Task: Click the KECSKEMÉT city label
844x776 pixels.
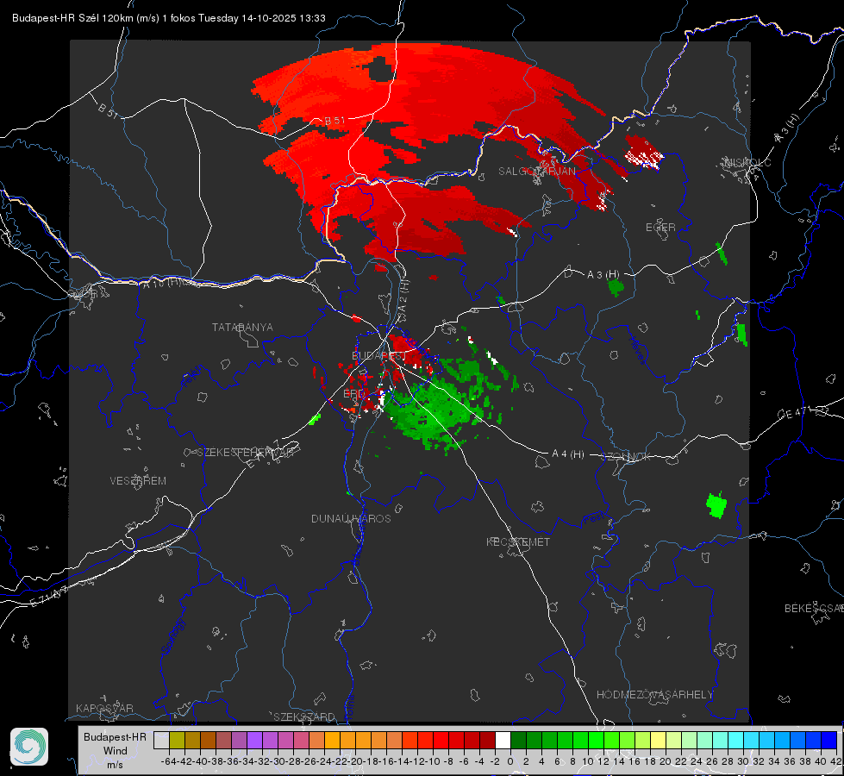Action: tap(518, 542)
